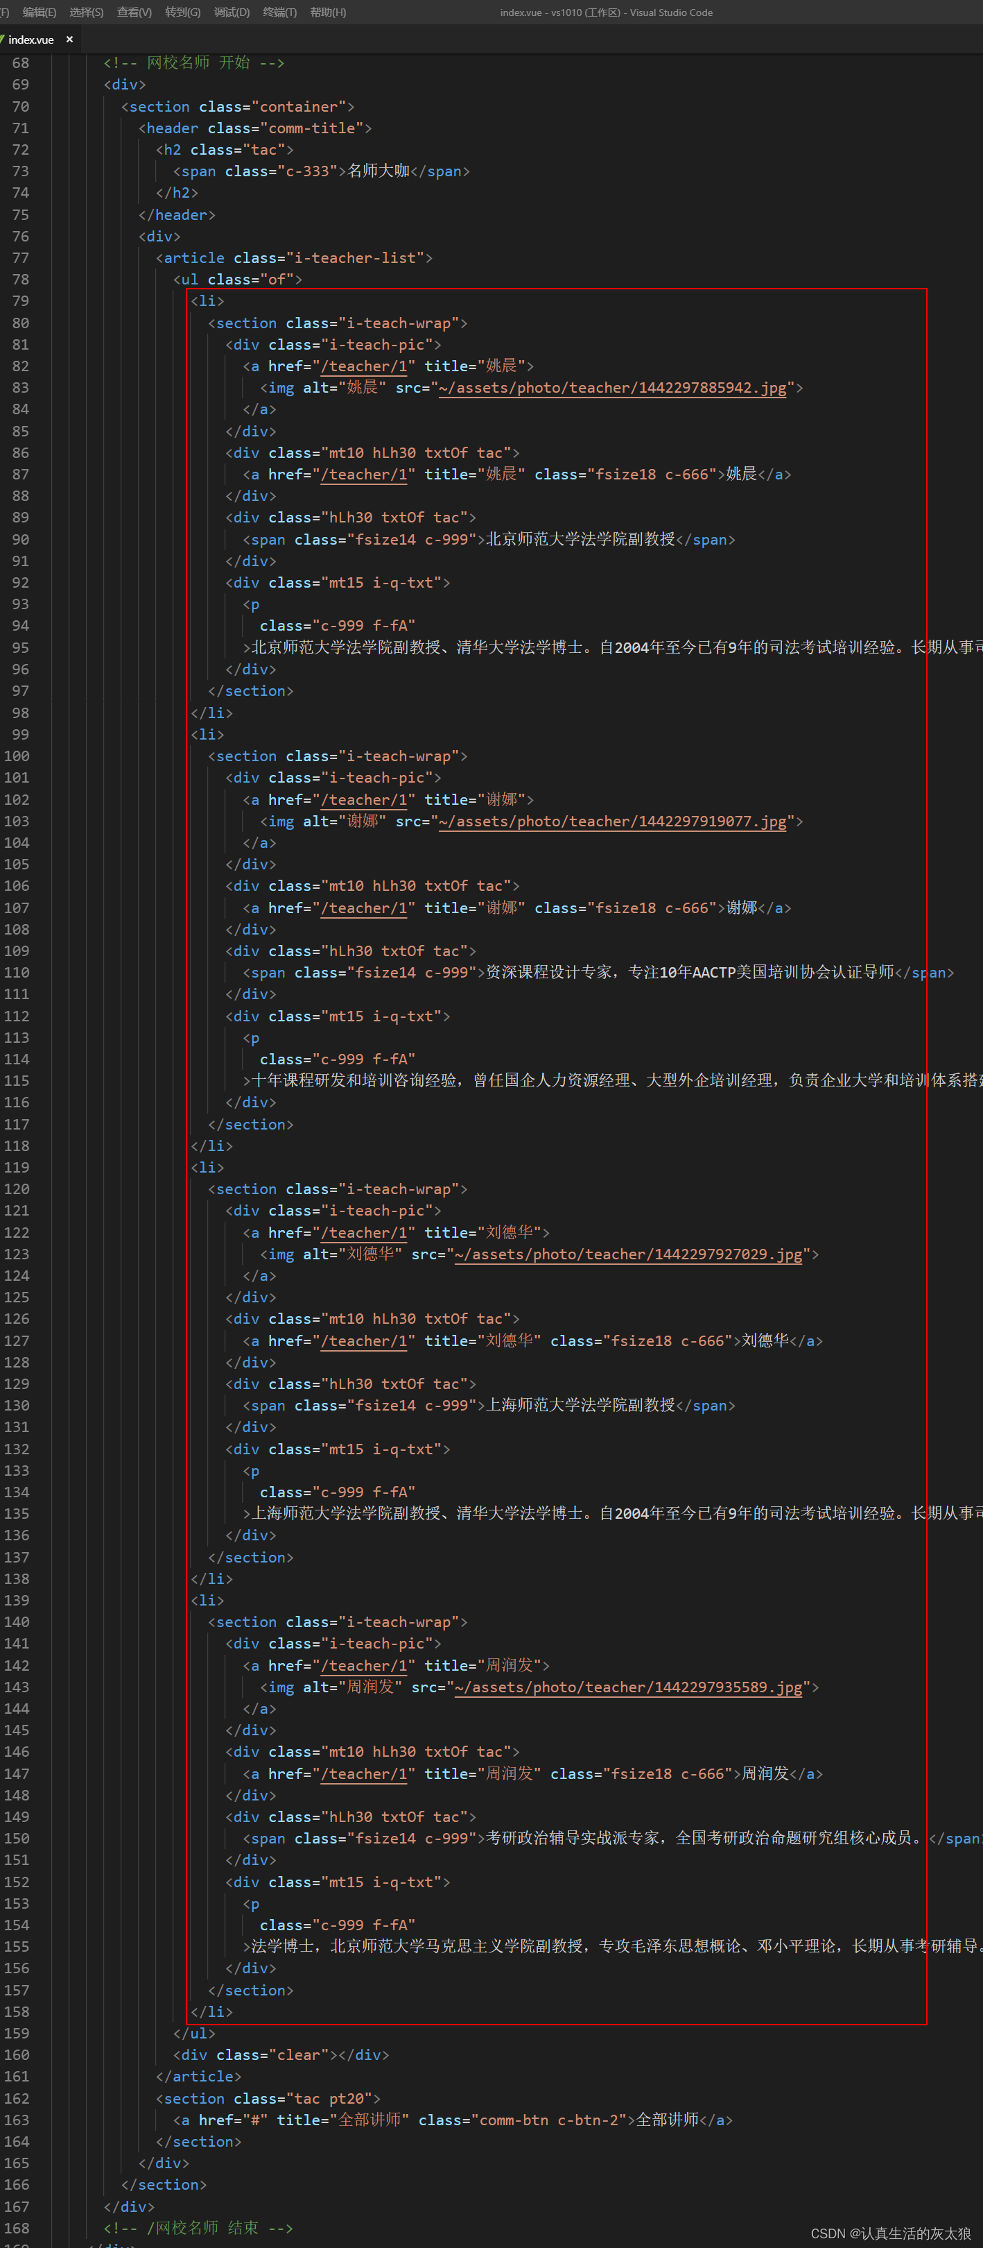Screen dimensions: 983x2248
Task: Open the 终端(T) menu
Action: coord(280,12)
